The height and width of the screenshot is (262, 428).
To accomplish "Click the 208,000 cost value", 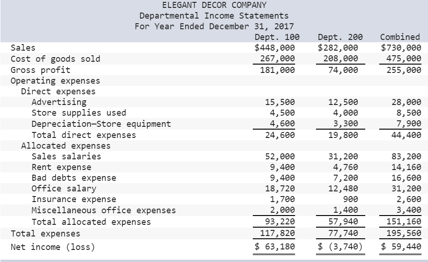I will (341, 59).
